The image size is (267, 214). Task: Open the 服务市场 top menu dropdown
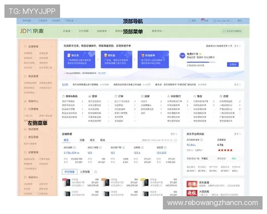pos(158,31)
